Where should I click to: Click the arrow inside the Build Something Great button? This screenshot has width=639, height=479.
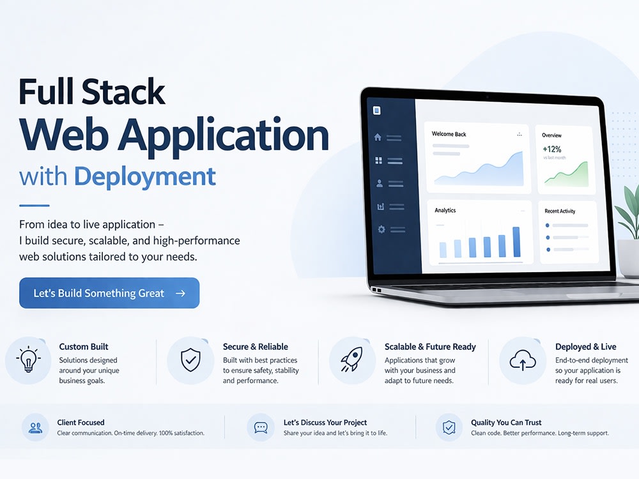pyautogui.click(x=181, y=293)
